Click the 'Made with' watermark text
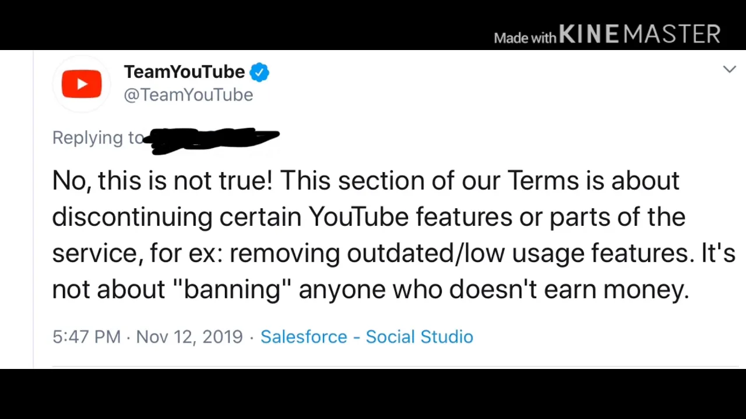Image resolution: width=746 pixels, height=419 pixels. coord(525,38)
